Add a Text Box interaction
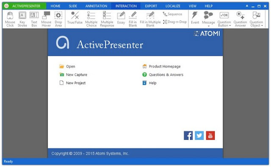The image size is (271, 167). click(34, 19)
